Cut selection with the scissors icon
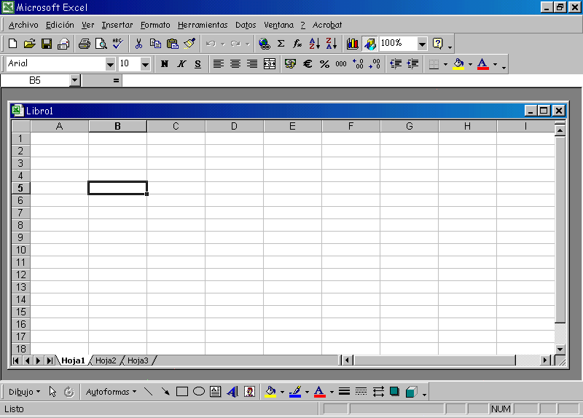This screenshot has width=583, height=418. [x=138, y=44]
